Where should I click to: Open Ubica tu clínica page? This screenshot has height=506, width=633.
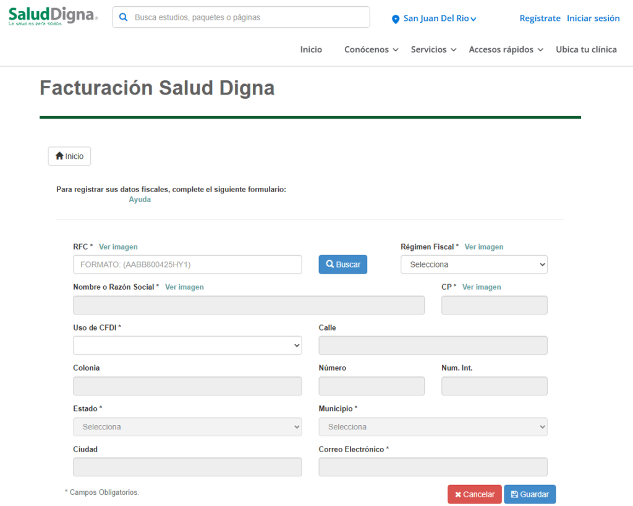click(586, 49)
